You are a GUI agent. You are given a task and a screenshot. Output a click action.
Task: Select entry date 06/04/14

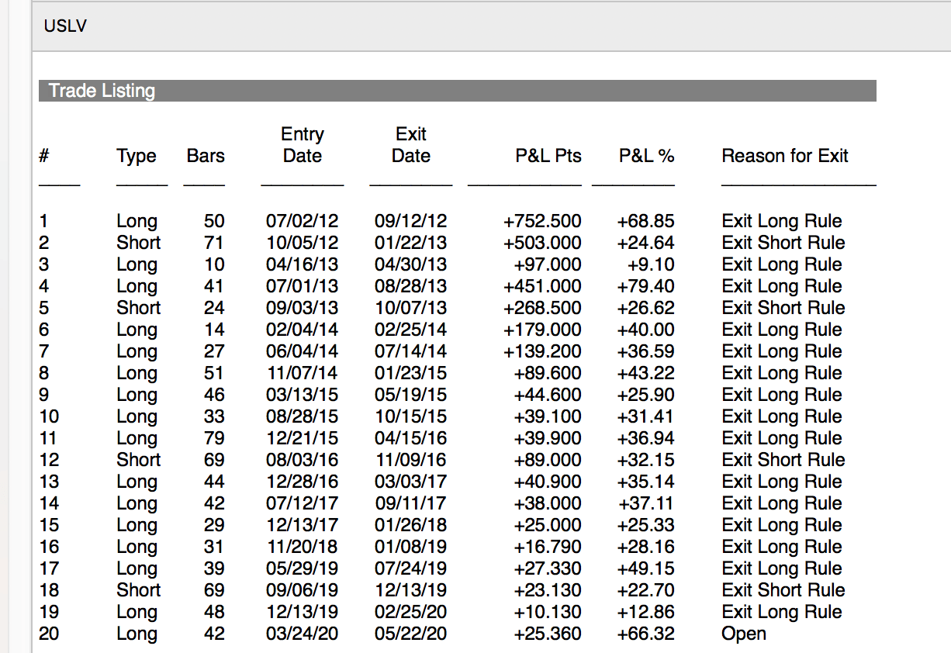point(303,351)
